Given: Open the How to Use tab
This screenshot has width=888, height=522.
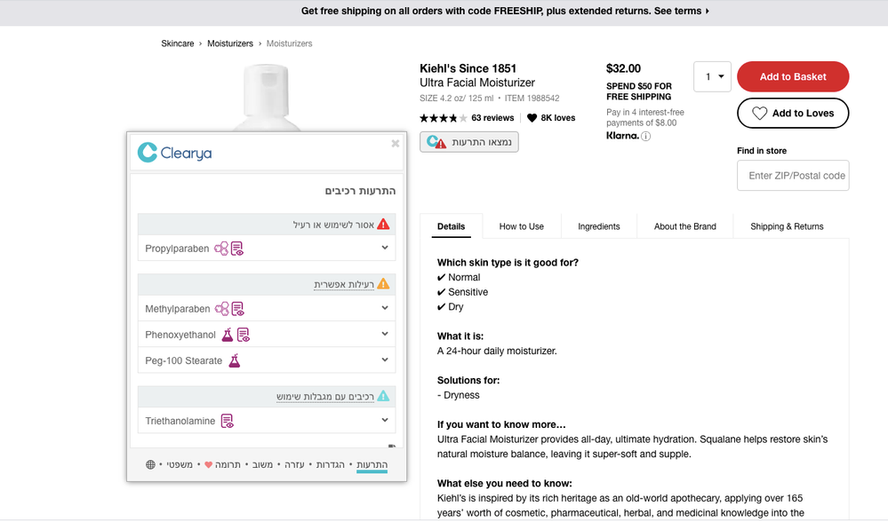Looking at the screenshot, I should tap(521, 226).
